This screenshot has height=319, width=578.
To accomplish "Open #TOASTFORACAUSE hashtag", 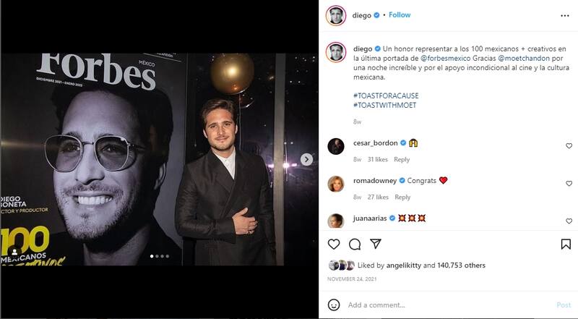I will 386,95.
